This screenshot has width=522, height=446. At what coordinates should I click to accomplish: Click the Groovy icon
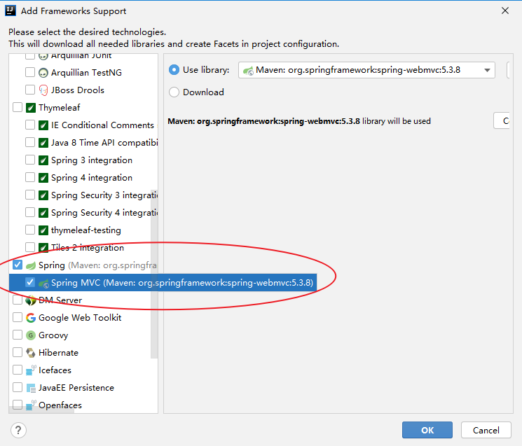click(31, 335)
